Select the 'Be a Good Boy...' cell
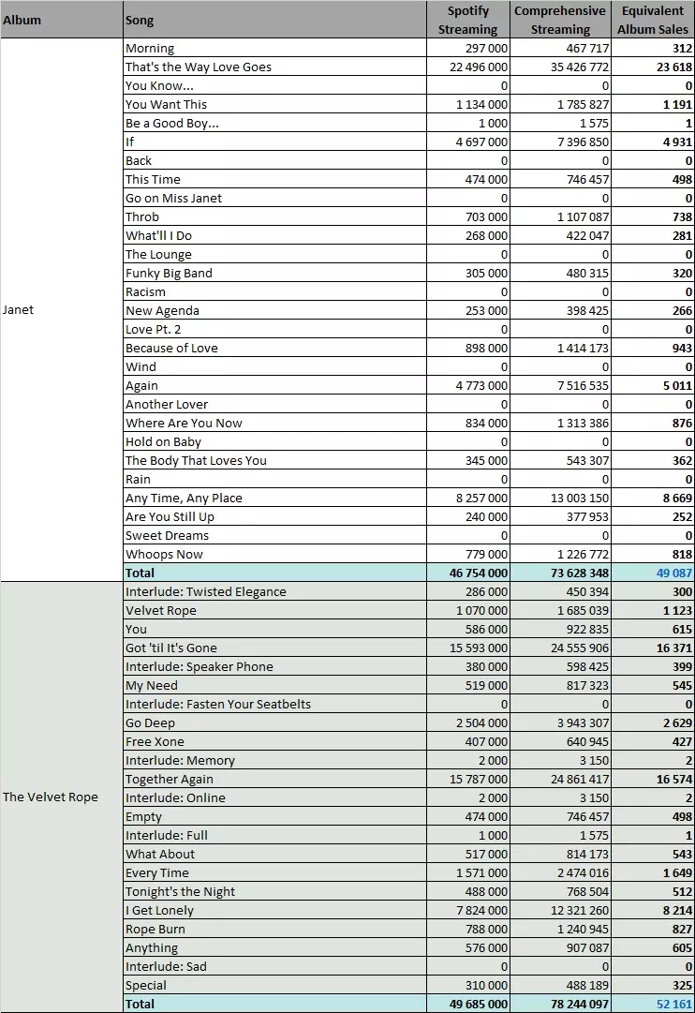Viewport: 695px width, 1013px height. (x=274, y=123)
